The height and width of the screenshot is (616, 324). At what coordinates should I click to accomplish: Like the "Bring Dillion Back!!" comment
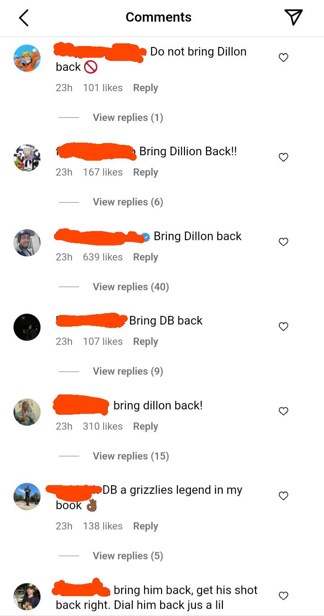[x=283, y=157]
